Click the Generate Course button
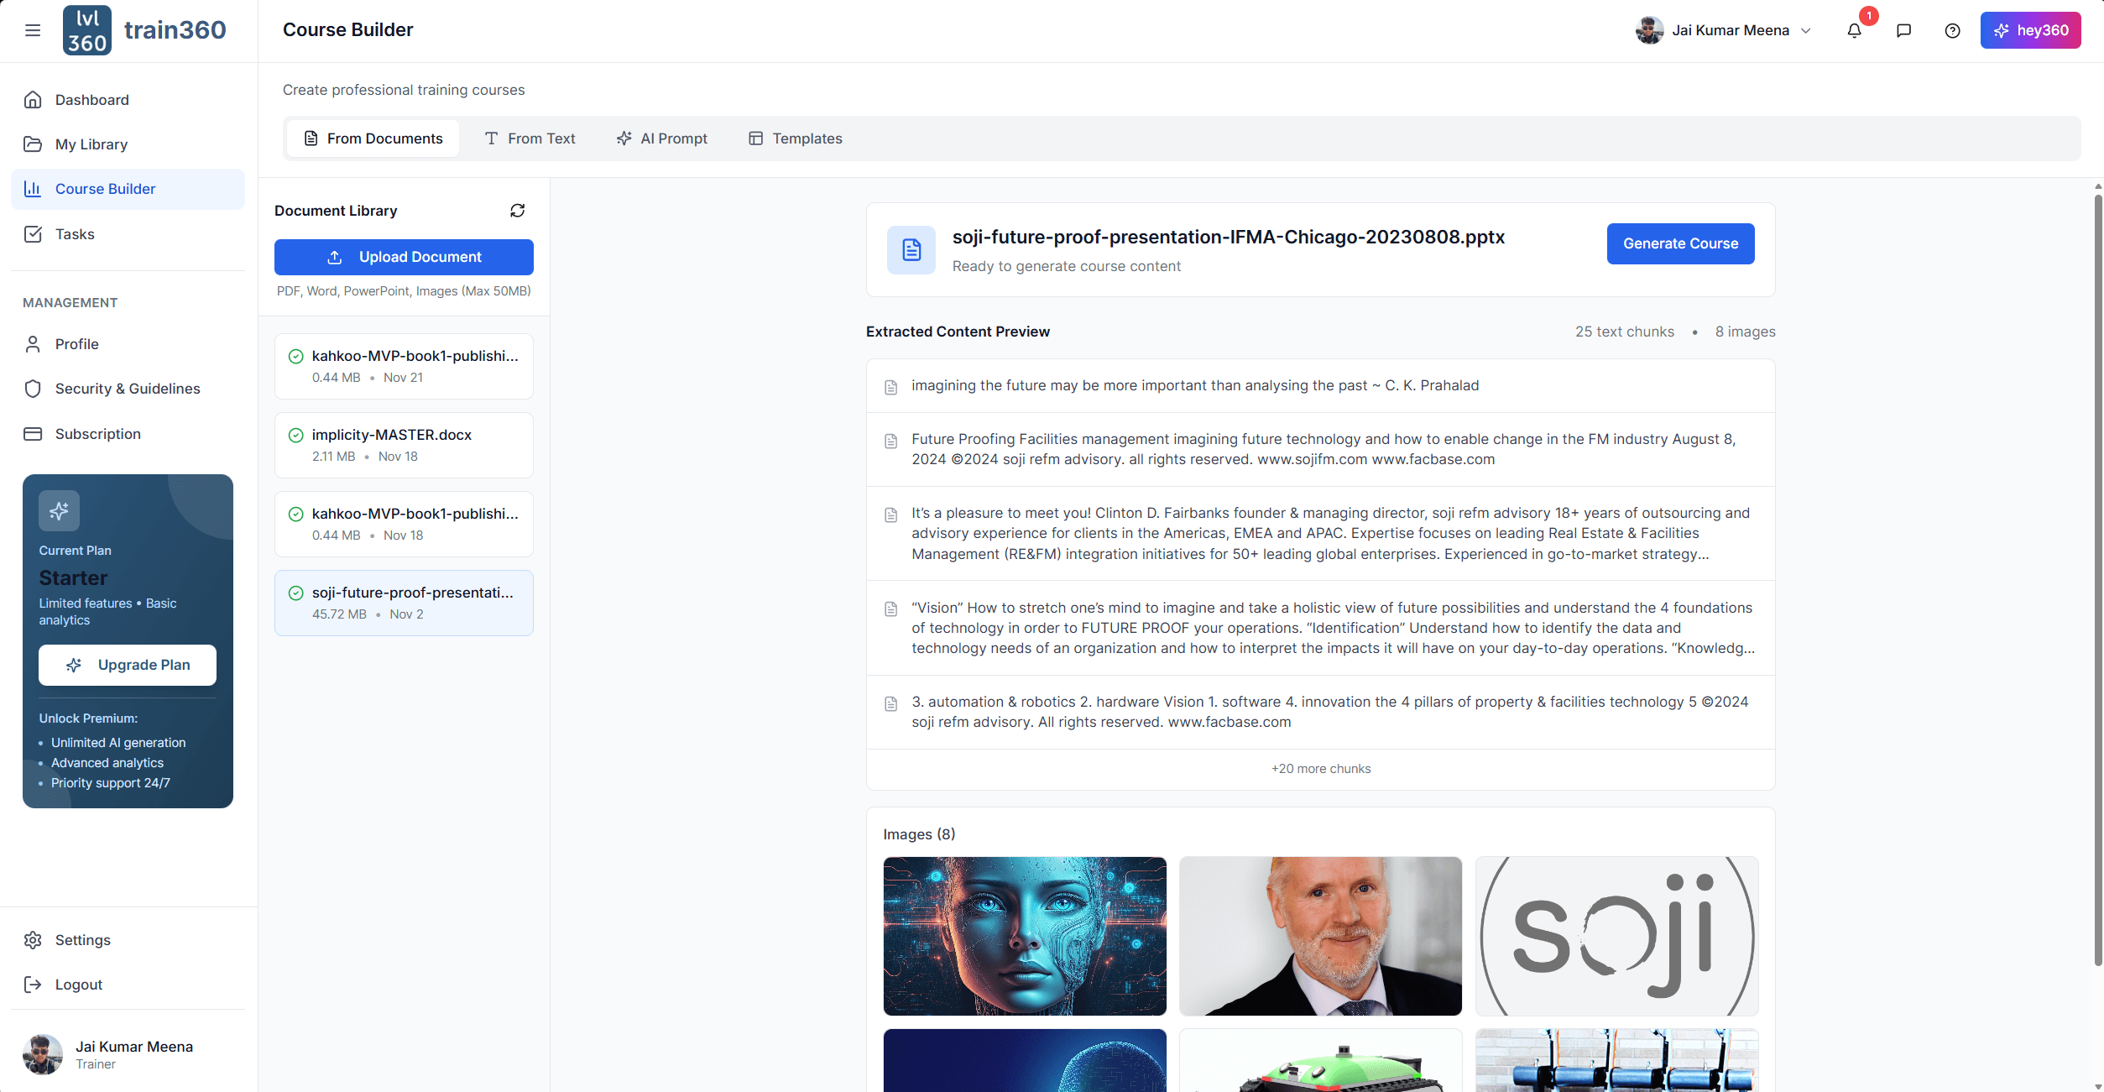Viewport: 2104px width, 1092px height. pos(1680,243)
